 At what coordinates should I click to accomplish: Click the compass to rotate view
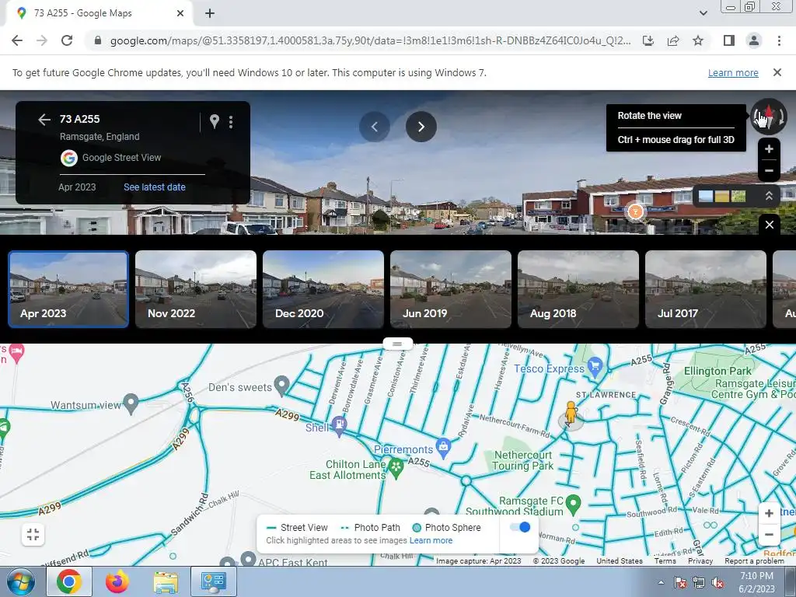point(769,117)
